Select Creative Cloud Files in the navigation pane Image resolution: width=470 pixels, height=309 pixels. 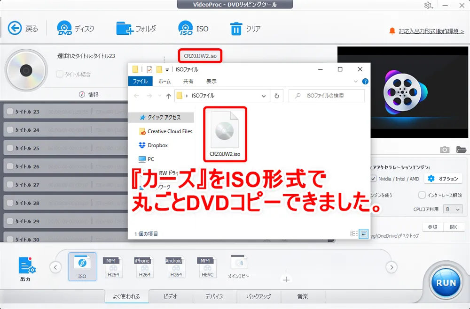(x=165, y=131)
